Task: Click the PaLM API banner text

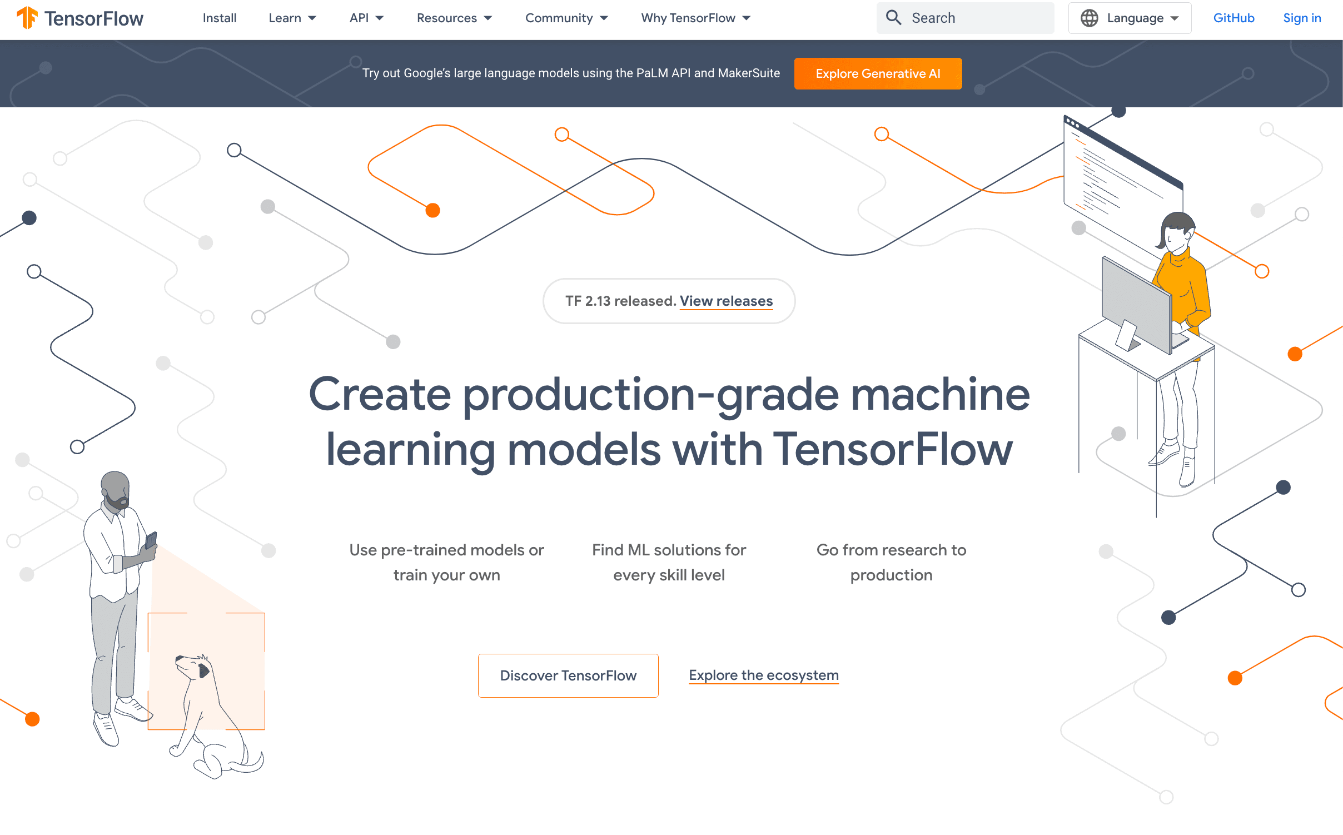Action: (571, 73)
